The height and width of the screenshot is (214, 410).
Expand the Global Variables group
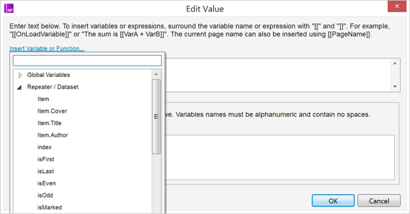point(20,75)
